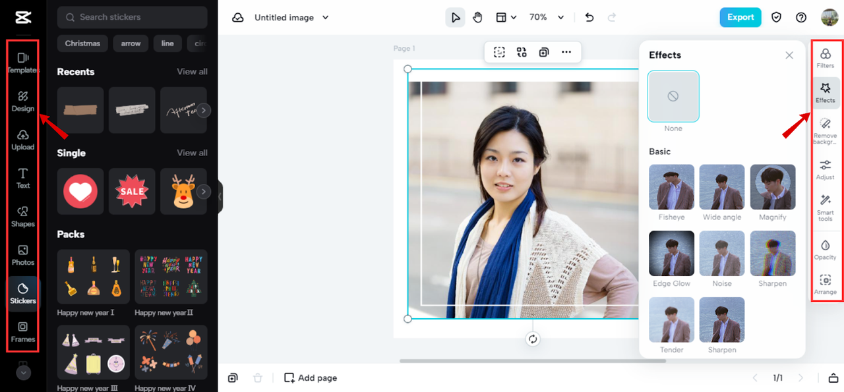Expand the sidebar down chevron

pos(23,372)
